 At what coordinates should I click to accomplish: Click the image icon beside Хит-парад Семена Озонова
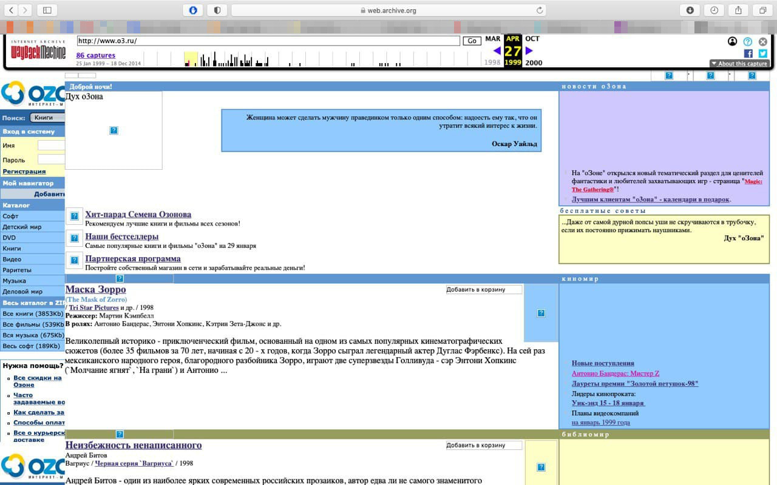74,216
